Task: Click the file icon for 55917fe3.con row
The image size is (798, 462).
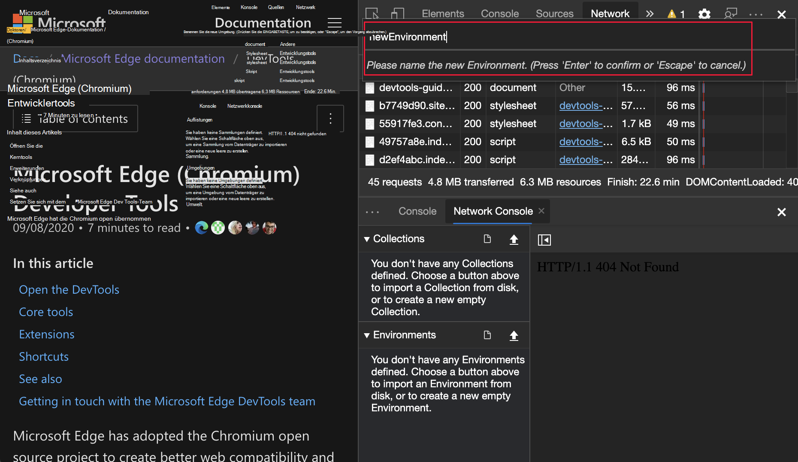Action: (370, 124)
